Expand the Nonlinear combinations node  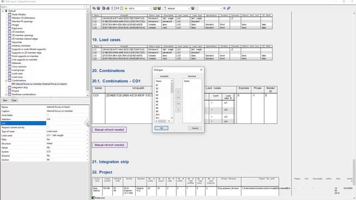6,94
